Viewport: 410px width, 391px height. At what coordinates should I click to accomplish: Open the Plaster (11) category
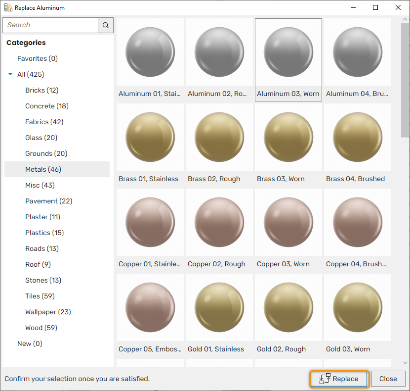click(42, 217)
